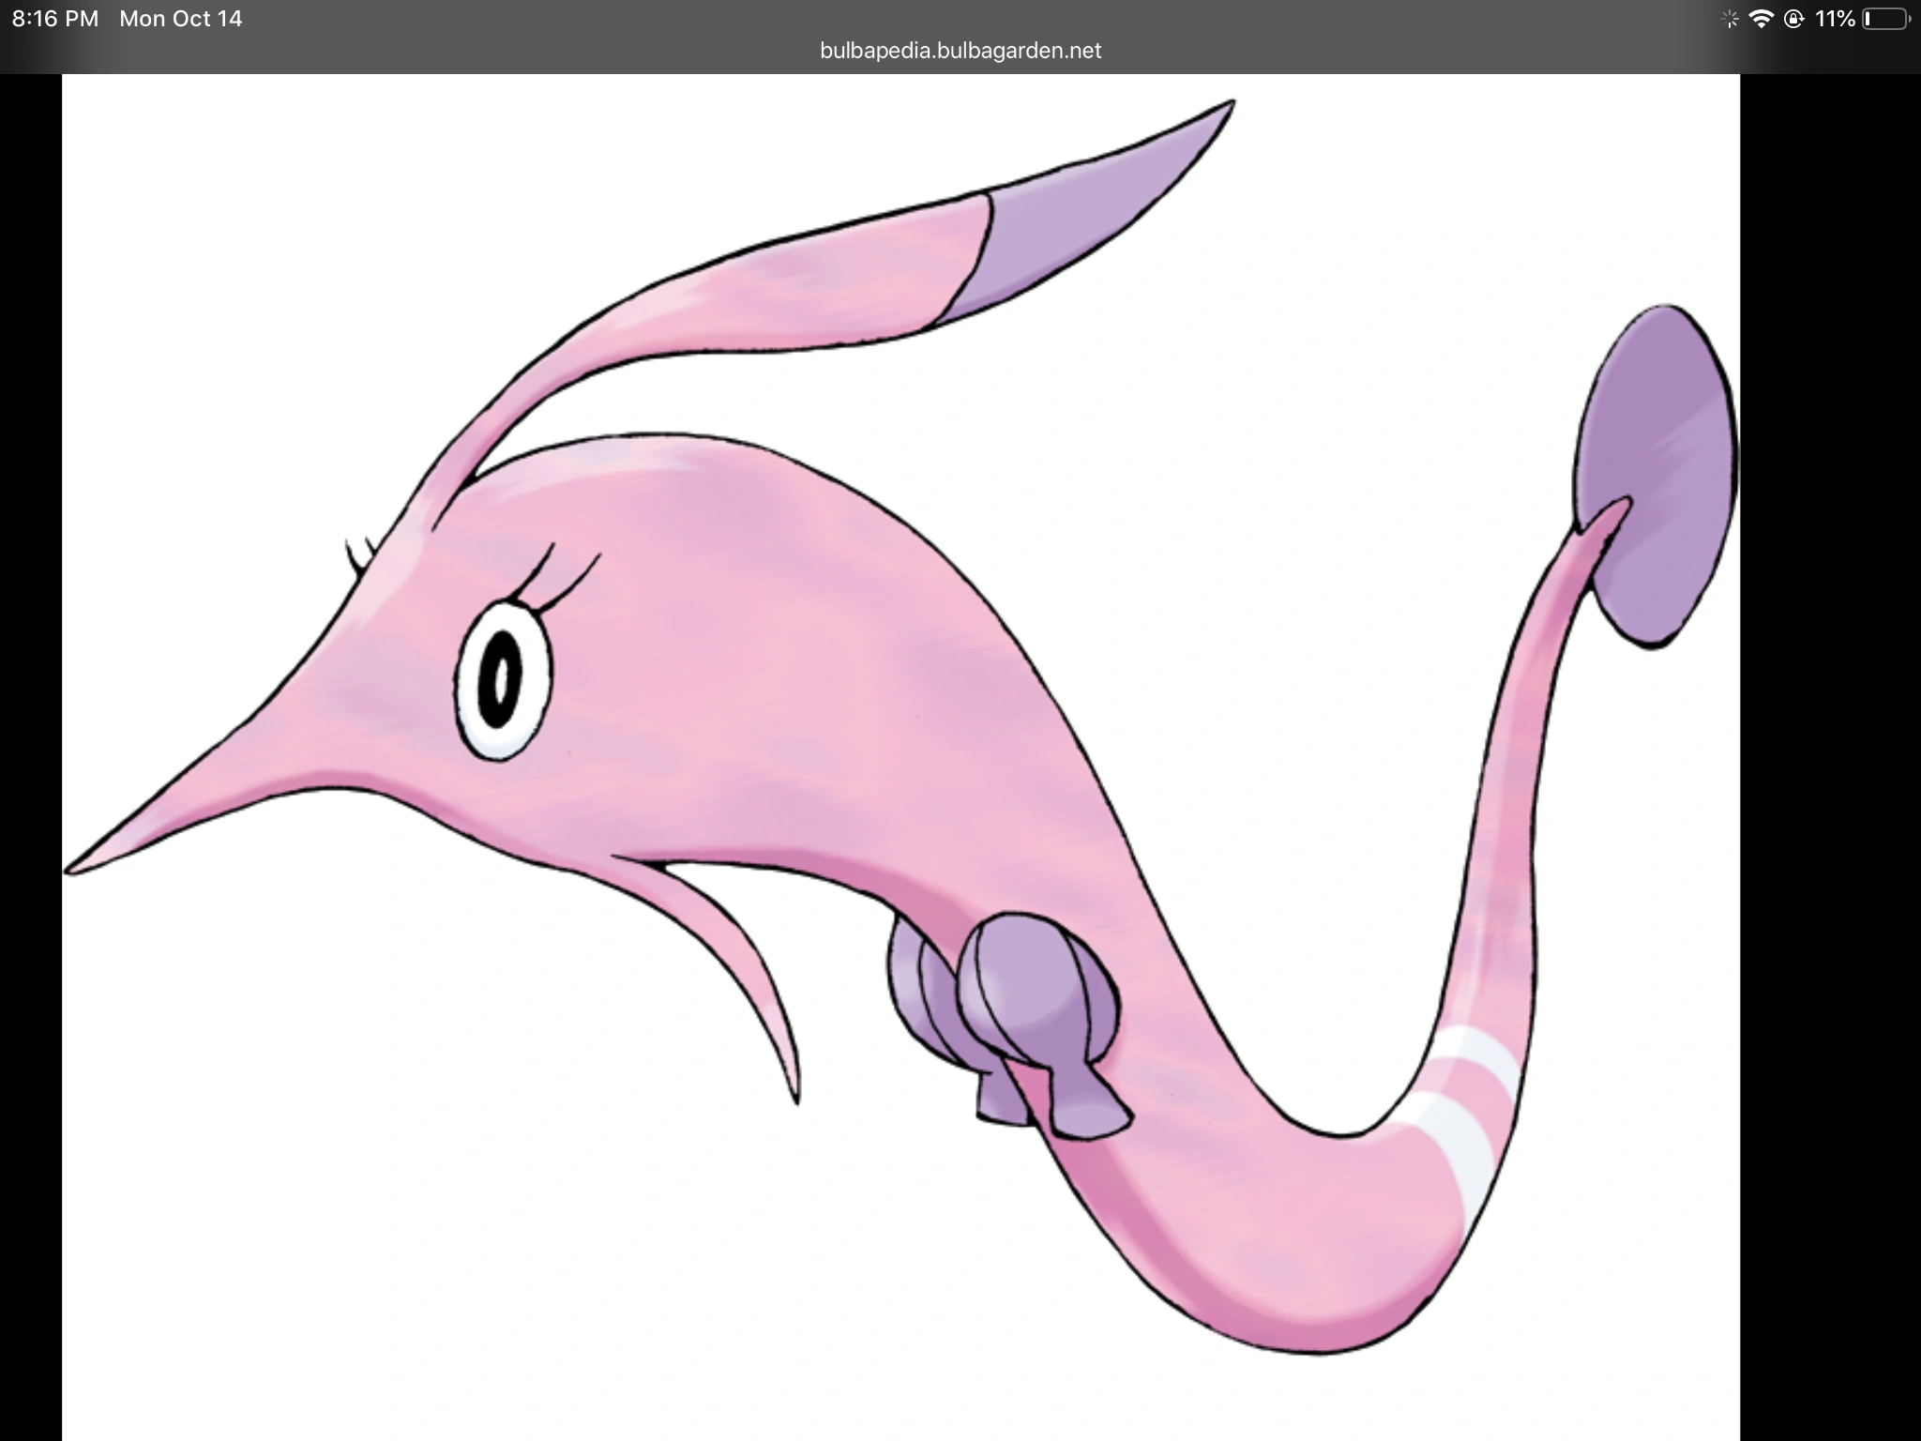Screen dimensions: 1921x1441
Task: Tap the black margin right of image
Action: pos(1829,751)
